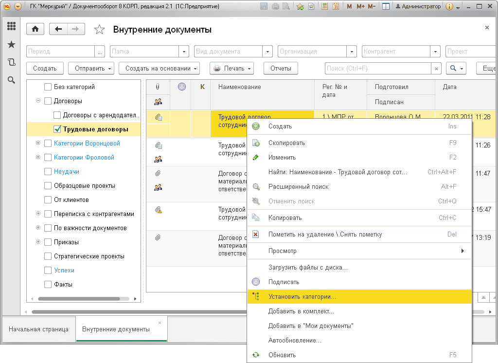Image resolution: width=498 pixels, height=363 pixels.
Task: Expand Переписка с контрагентами node
Action: coord(38,214)
